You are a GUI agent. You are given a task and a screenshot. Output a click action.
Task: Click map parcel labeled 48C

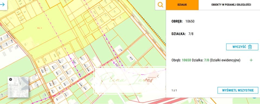tap(60, 53)
